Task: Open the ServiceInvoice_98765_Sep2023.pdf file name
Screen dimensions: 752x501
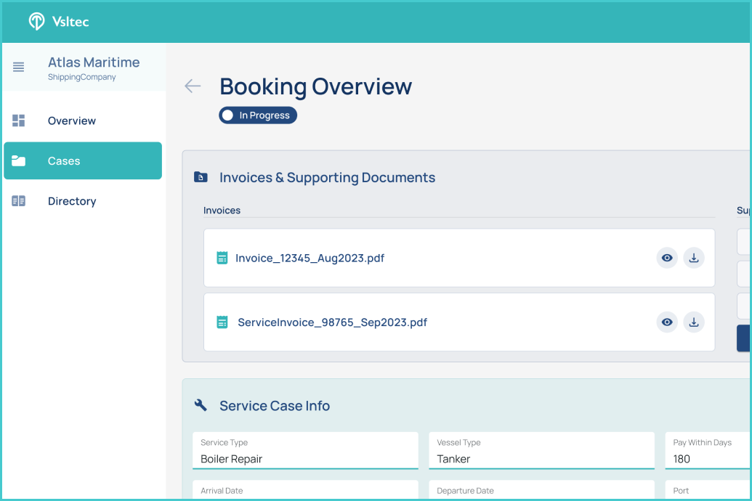Action: pyautogui.click(x=332, y=322)
